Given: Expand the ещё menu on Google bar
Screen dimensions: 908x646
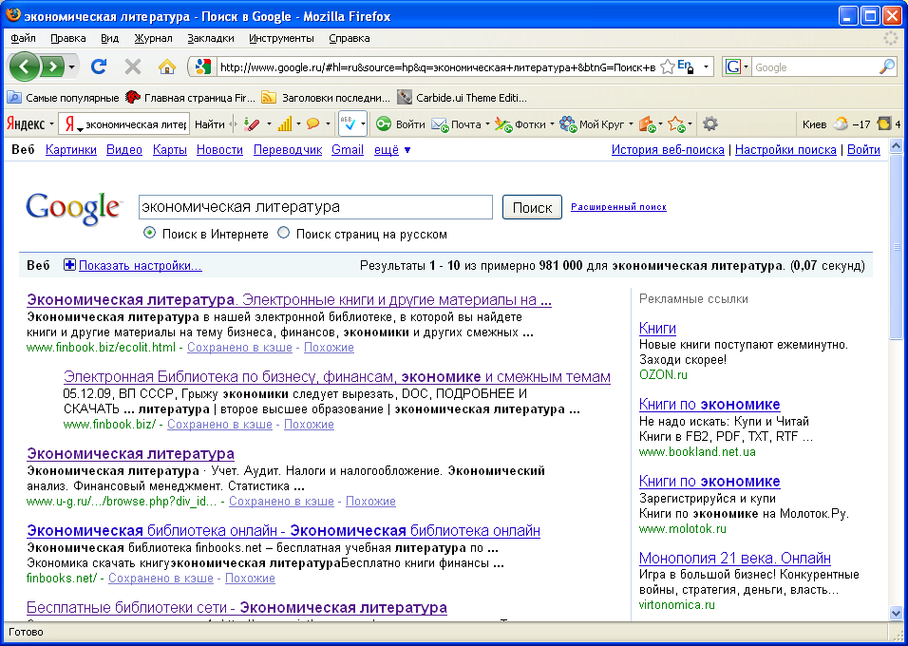Looking at the screenshot, I should 392,149.
